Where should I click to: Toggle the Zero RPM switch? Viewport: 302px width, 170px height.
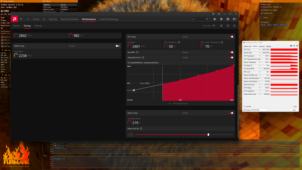click(x=231, y=52)
